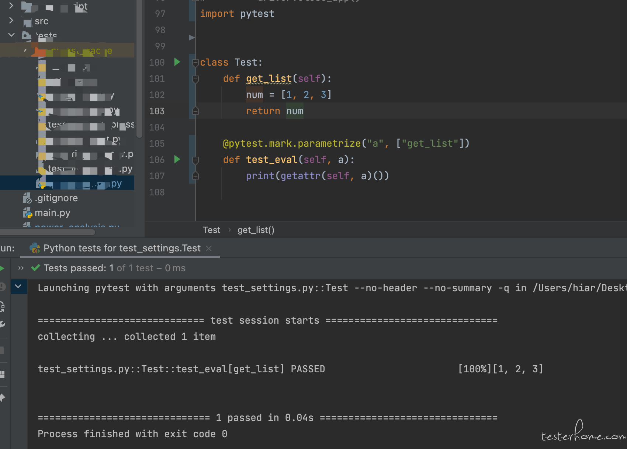Click line number 106 in the gutter
This screenshot has height=449, width=627.
click(x=157, y=160)
